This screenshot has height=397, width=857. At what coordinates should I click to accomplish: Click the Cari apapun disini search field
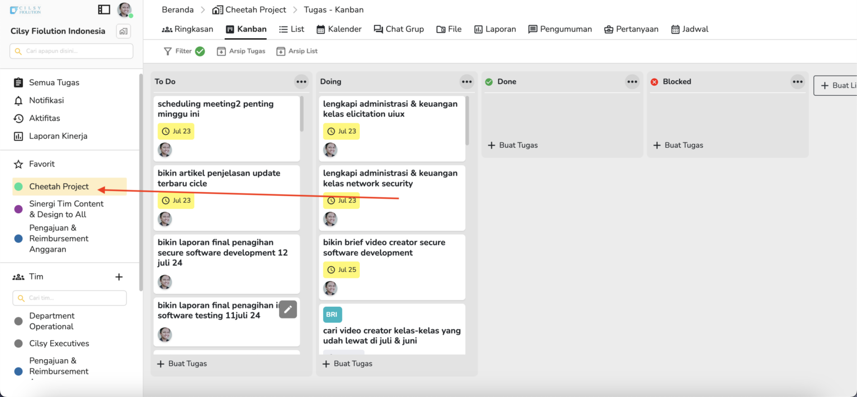click(71, 51)
